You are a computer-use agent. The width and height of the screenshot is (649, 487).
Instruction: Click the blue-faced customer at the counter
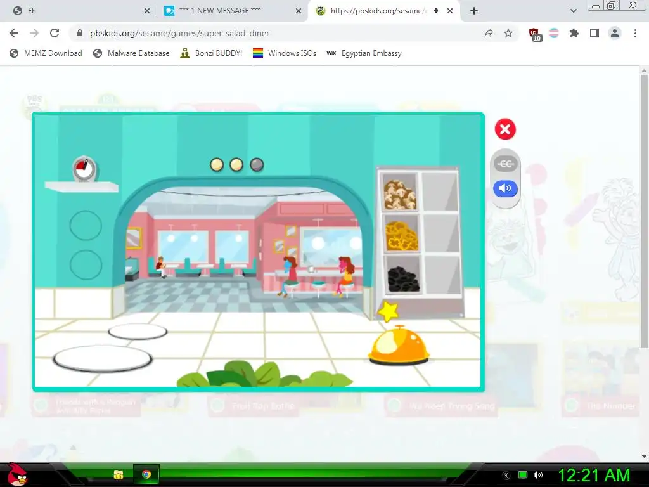point(289,276)
